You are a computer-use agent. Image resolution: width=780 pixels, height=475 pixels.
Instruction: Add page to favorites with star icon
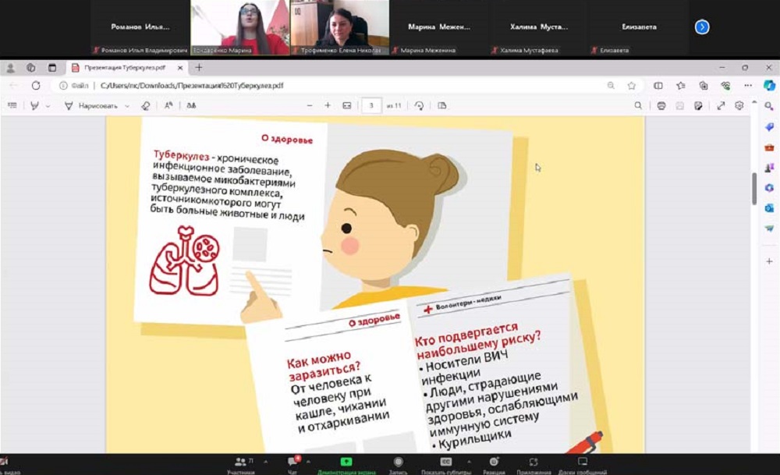(632, 86)
